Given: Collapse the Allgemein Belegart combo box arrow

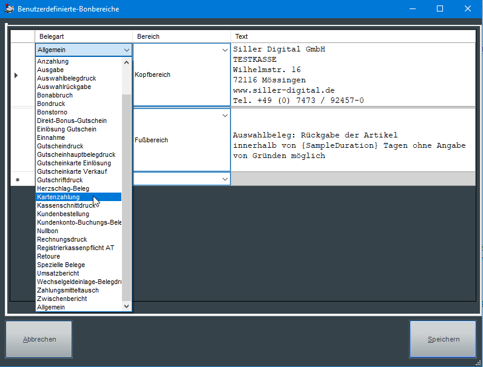Looking at the screenshot, I should pyautogui.click(x=126, y=50).
